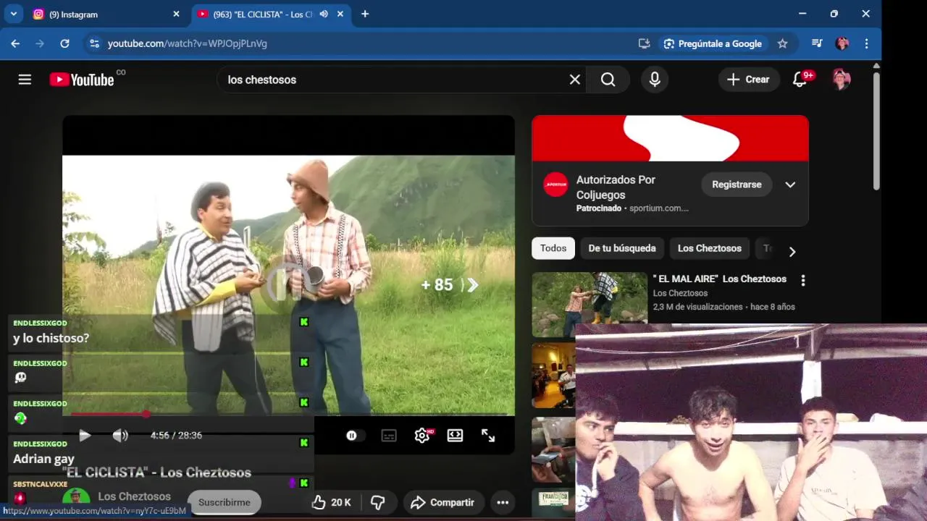Open the EL MAL AIRE video thumbnail
The width and height of the screenshot is (927, 521).
590,304
